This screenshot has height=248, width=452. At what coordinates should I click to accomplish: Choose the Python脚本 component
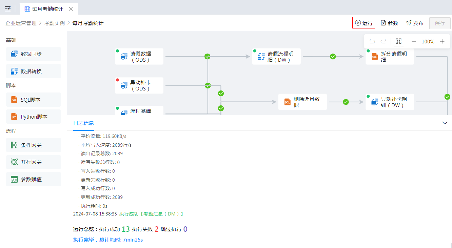point(34,117)
